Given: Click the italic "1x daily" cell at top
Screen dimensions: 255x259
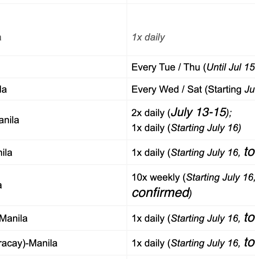Looking at the screenshot, I should pos(148,37).
